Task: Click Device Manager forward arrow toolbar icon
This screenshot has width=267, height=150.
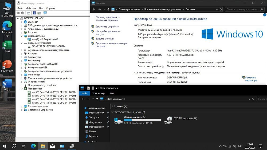Action: tap(22, 13)
